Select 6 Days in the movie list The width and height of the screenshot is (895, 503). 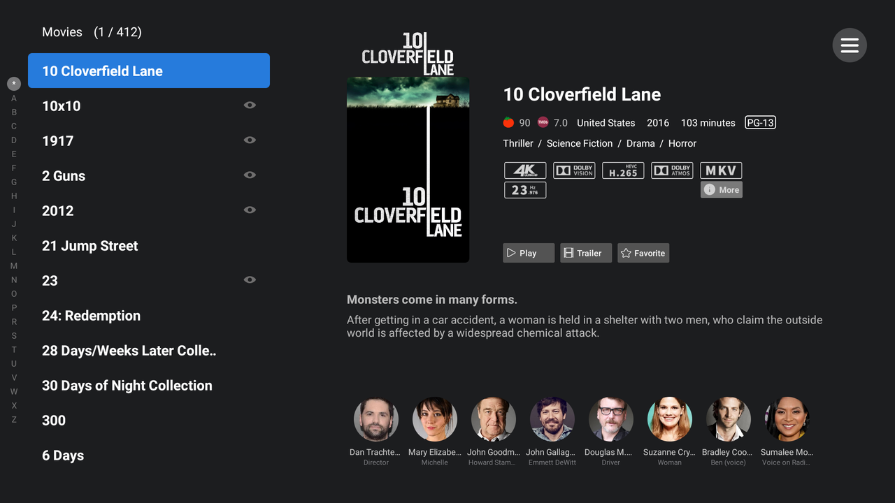pyautogui.click(x=149, y=455)
